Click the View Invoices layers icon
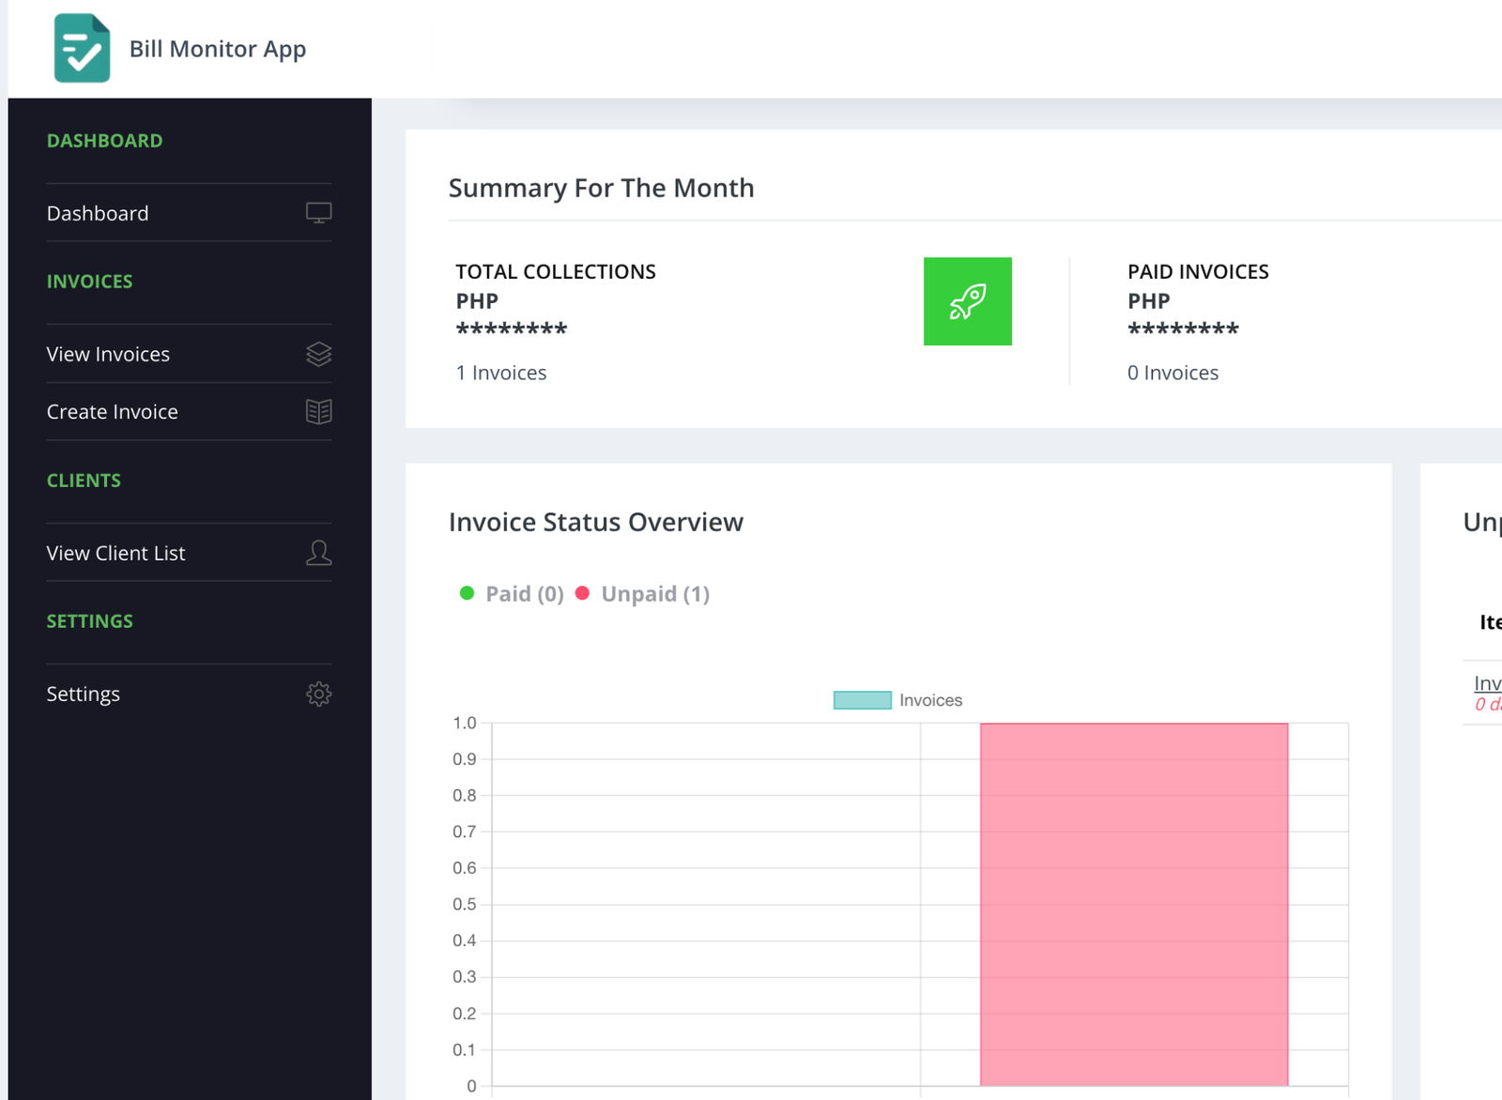 [x=318, y=354]
